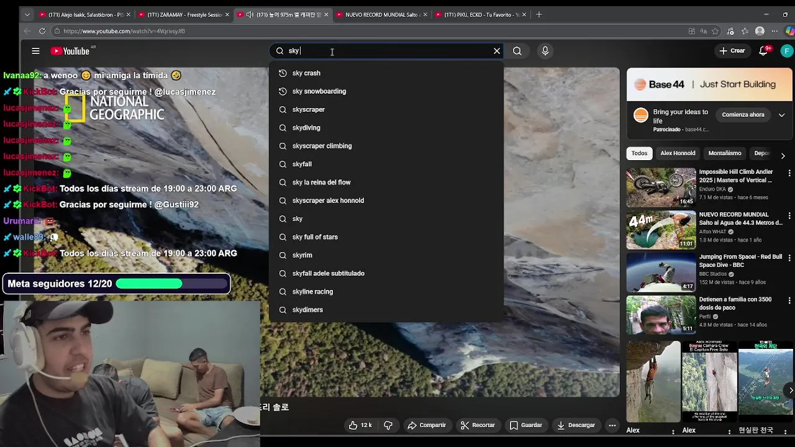Expand the Base 44 ad chevron

tap(781, 115)
